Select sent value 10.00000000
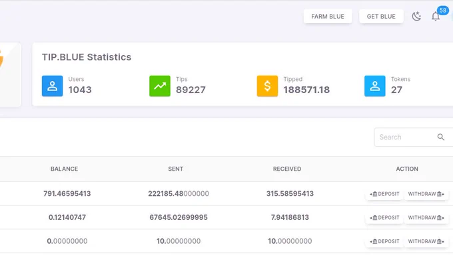The width and height of the screenshot is (453, 255). click(179, 241)
